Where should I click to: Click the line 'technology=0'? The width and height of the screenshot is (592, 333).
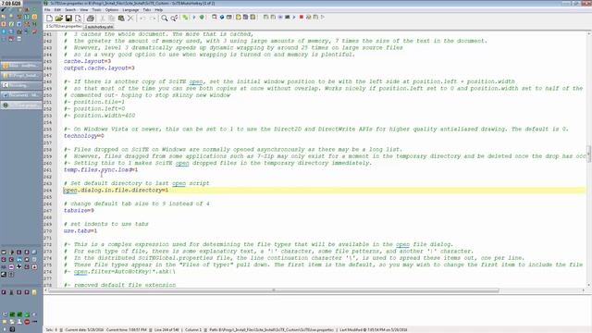coord(84,136)
